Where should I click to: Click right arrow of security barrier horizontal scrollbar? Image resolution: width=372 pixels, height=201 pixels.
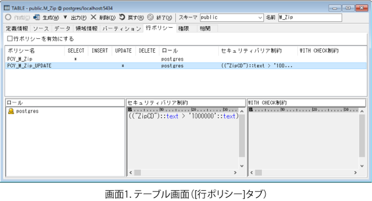click(235, 173)
